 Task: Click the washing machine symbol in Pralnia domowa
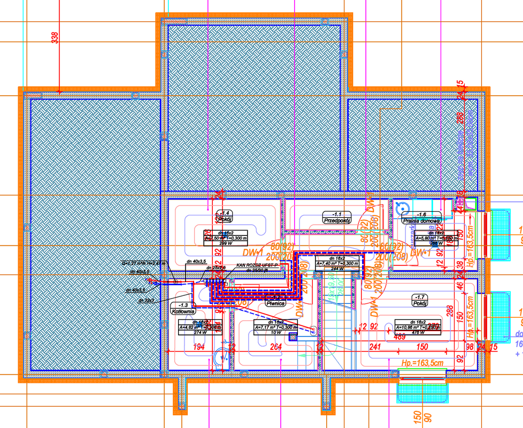[401, 207]
